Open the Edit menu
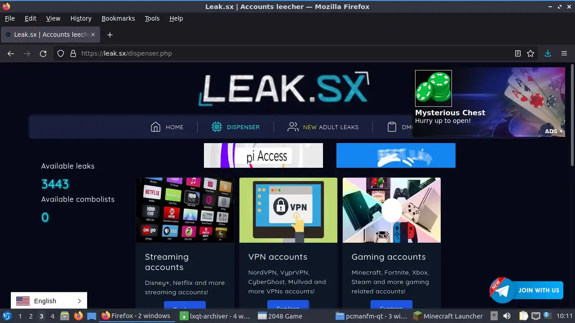 tap(31, 18)
